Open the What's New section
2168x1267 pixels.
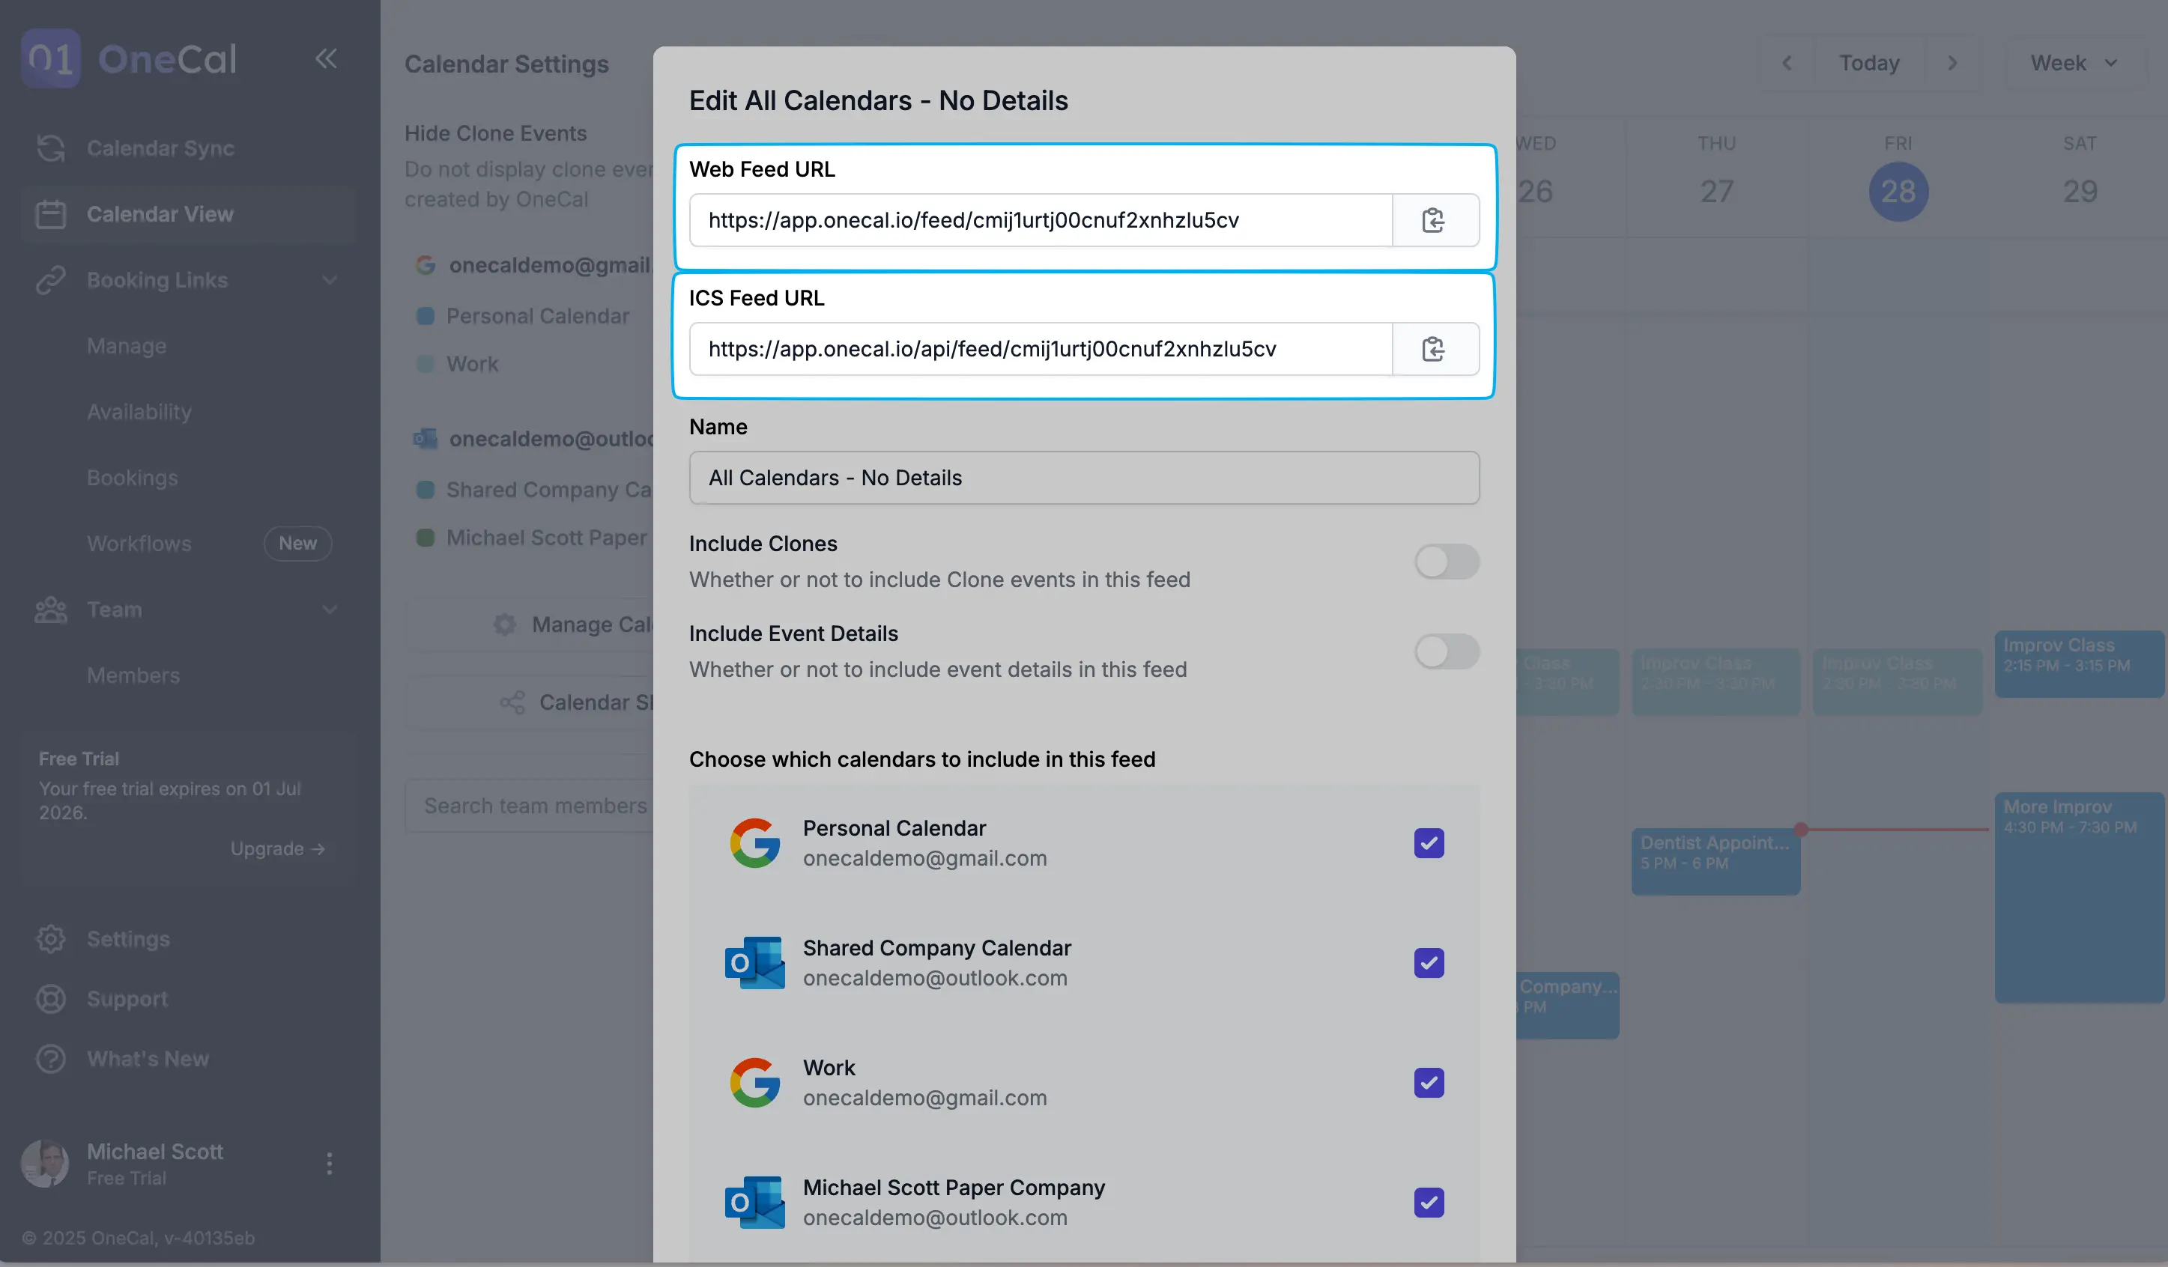click(147, 1059)
